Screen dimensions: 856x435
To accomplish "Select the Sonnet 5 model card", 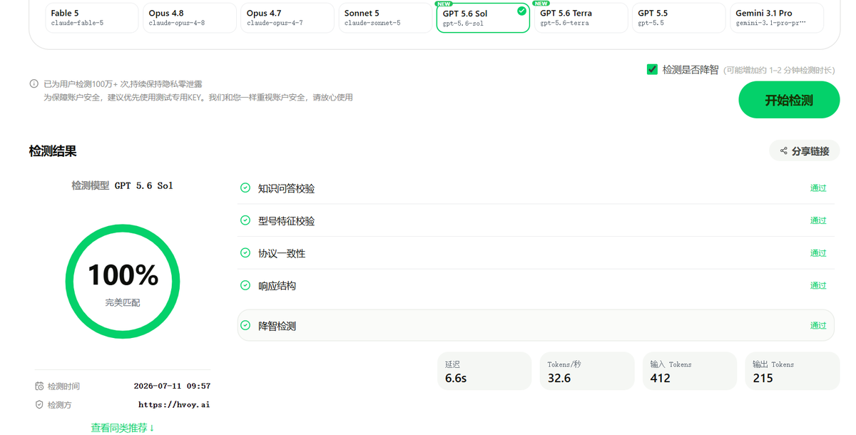I will click(385, 18).
